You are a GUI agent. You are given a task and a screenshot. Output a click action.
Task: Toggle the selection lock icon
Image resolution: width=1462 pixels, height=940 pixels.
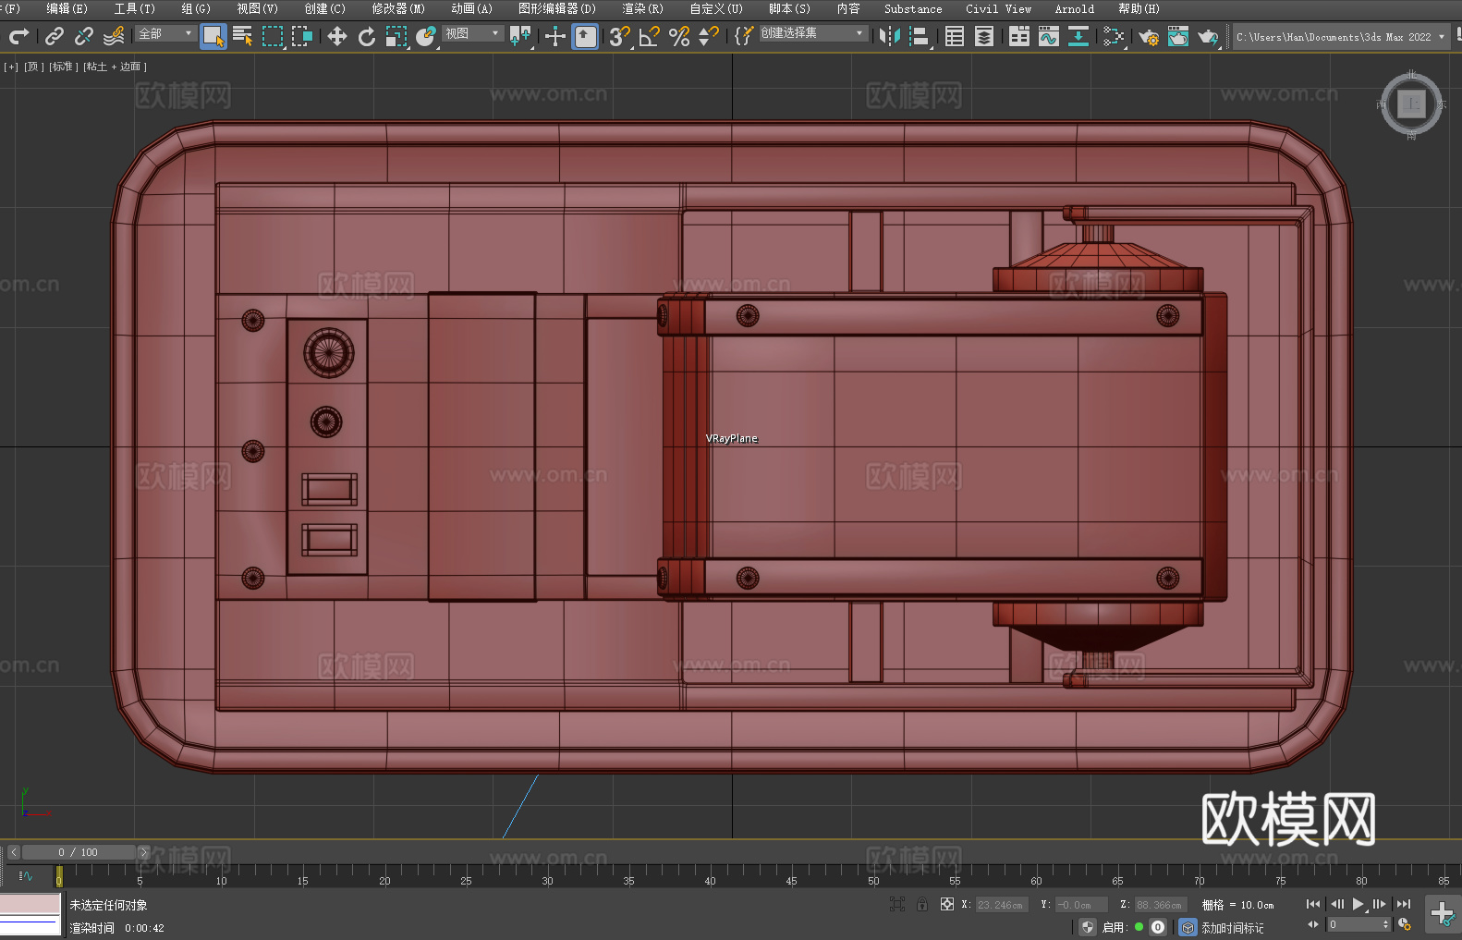pyautogui.click(x=921, y=904)
